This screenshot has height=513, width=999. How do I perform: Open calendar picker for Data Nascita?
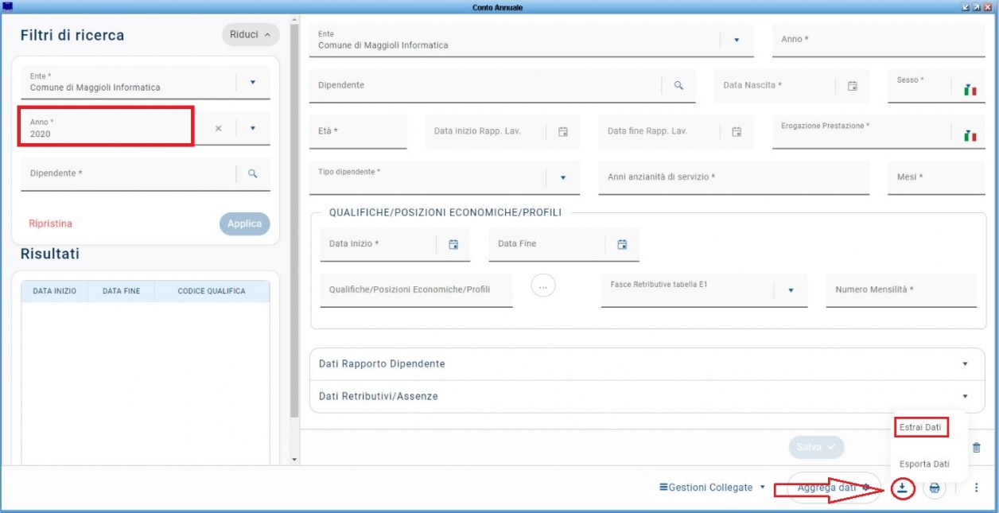(x=852, y=86)
